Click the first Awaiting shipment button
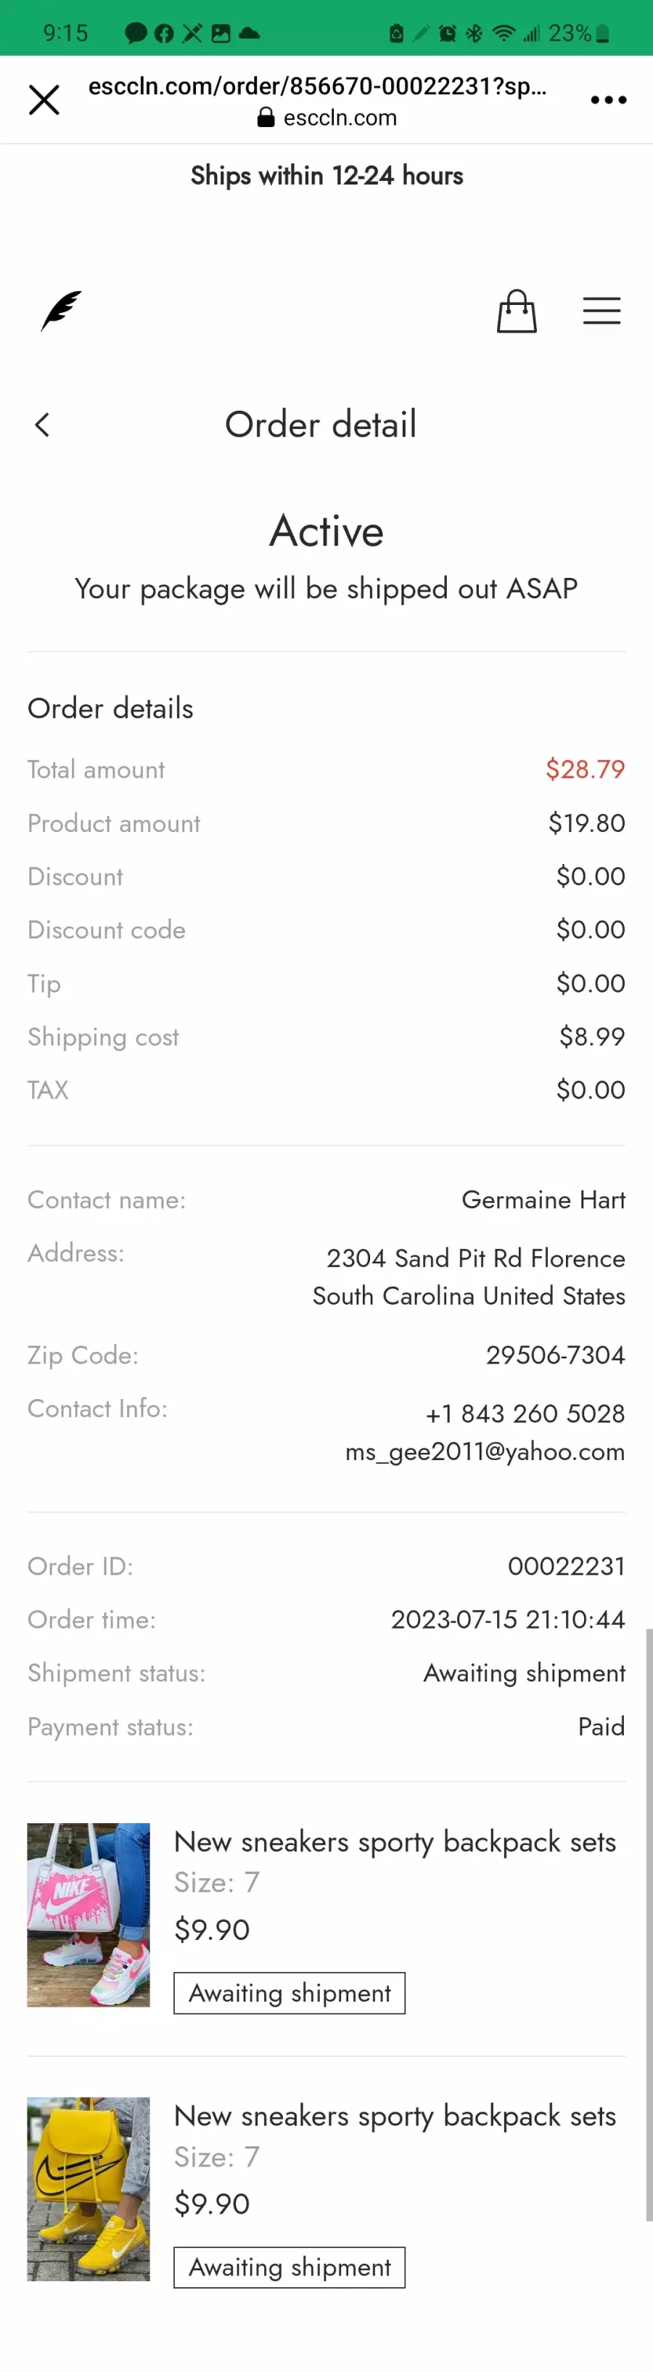 click(x=289, y=1992)
